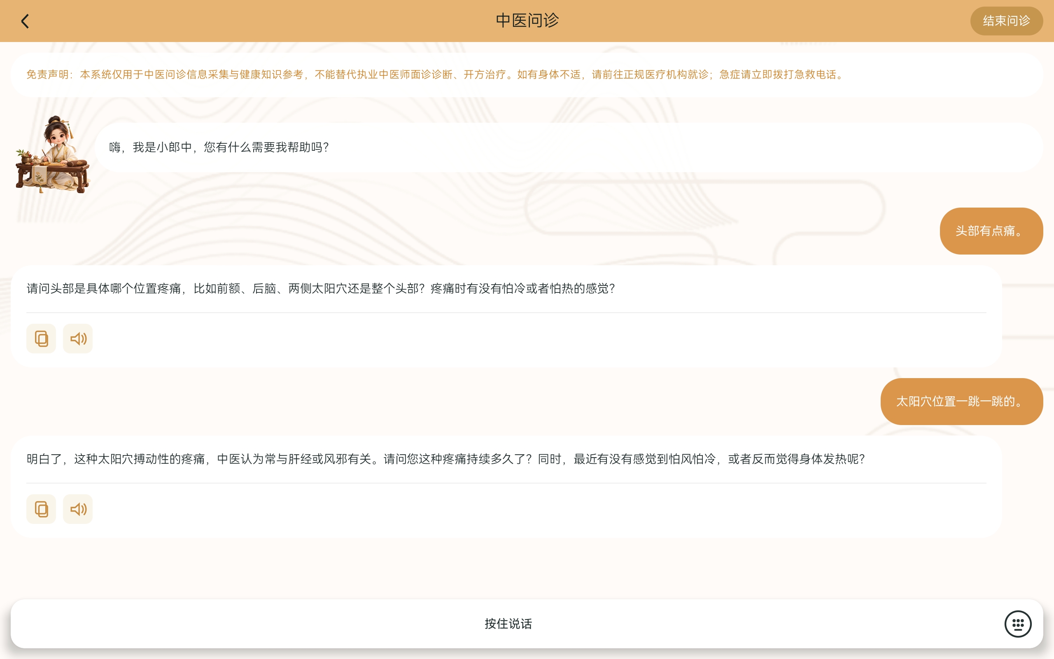Viewport: 1054px width, 659px height.
Task: Select the 太阳穴位置一跳一跳的。 user message
Action: tap(962, 402)
